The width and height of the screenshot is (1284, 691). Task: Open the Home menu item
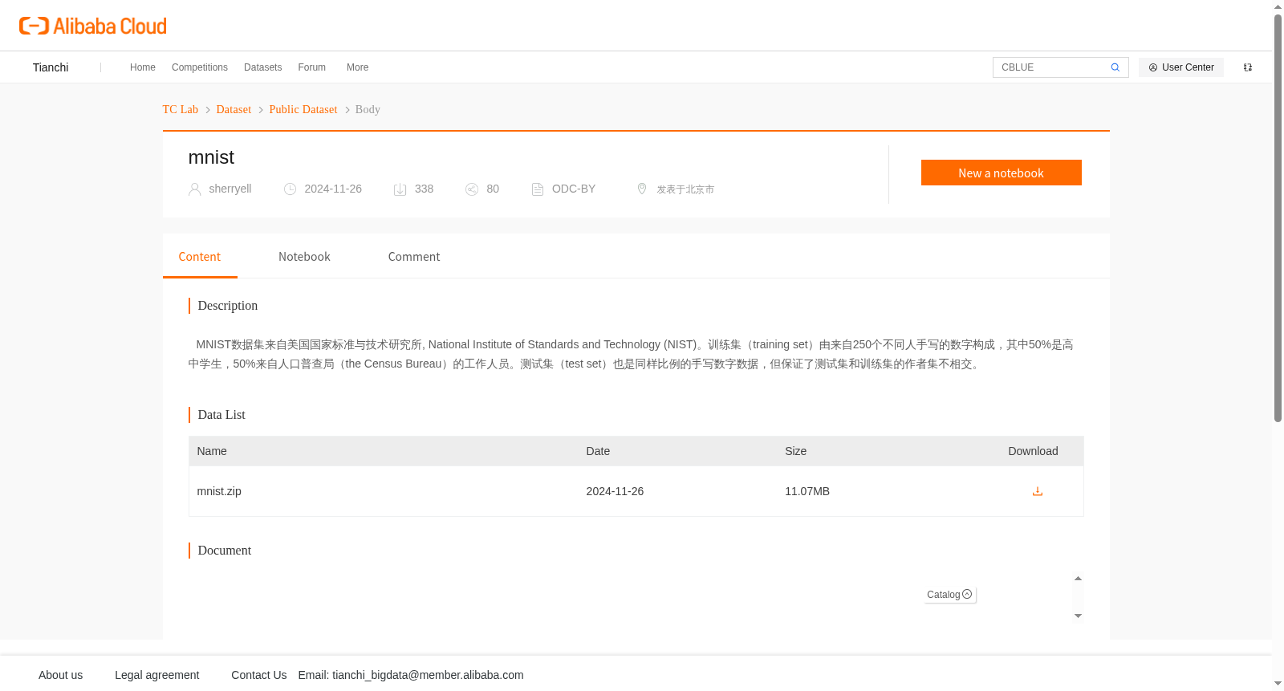point(143,67)
